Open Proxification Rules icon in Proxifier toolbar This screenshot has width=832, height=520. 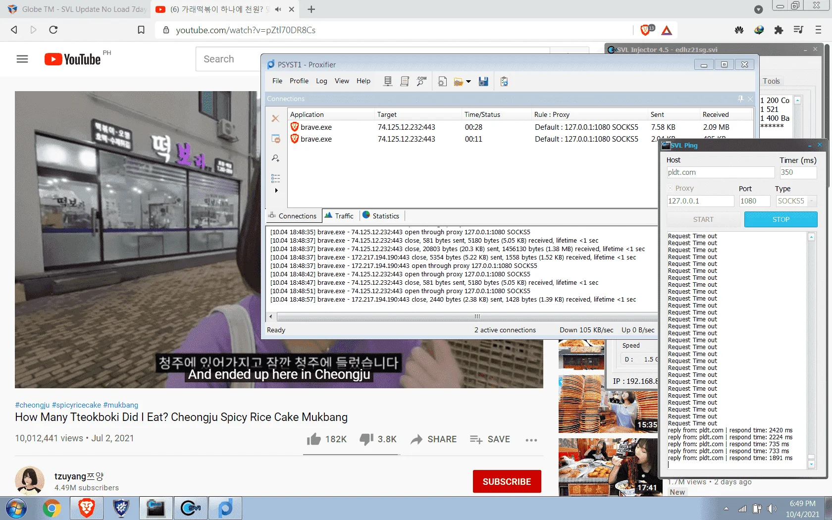click(x=405, y=81)
